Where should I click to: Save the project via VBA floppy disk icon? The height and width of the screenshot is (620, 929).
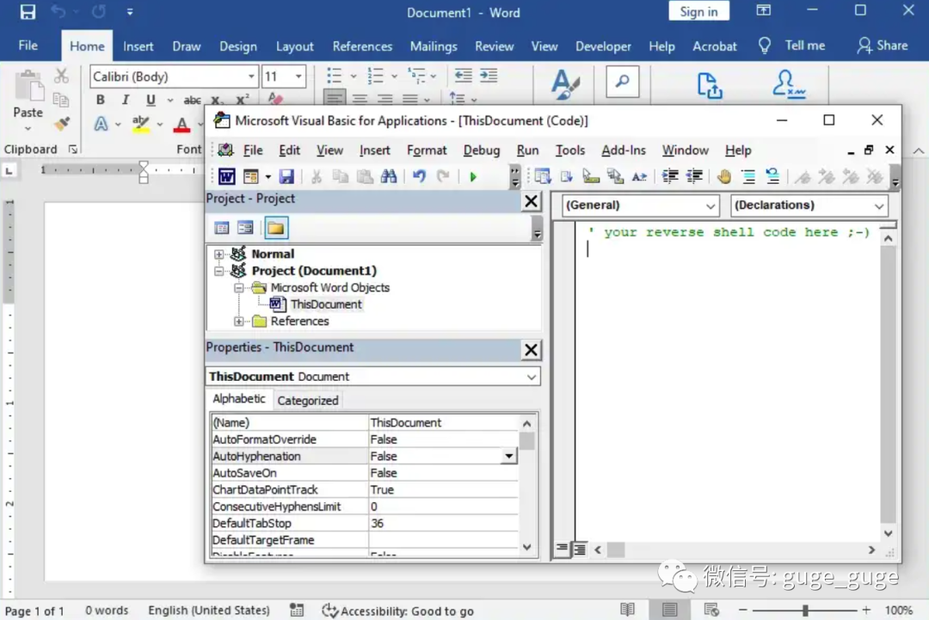[286, 176]
